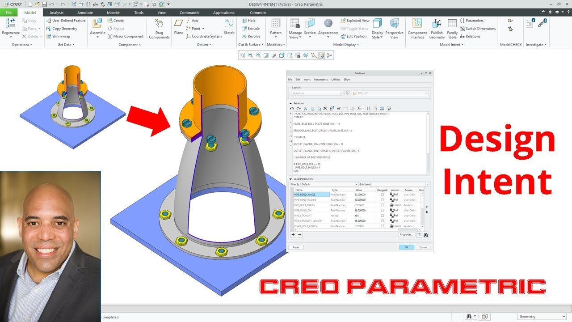Click the Hole feature icon
This screenshot has height=322, width=572.
pyautogui.click(x=244, y=21)
